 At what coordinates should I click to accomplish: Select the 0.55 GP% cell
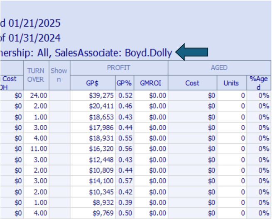125,138
